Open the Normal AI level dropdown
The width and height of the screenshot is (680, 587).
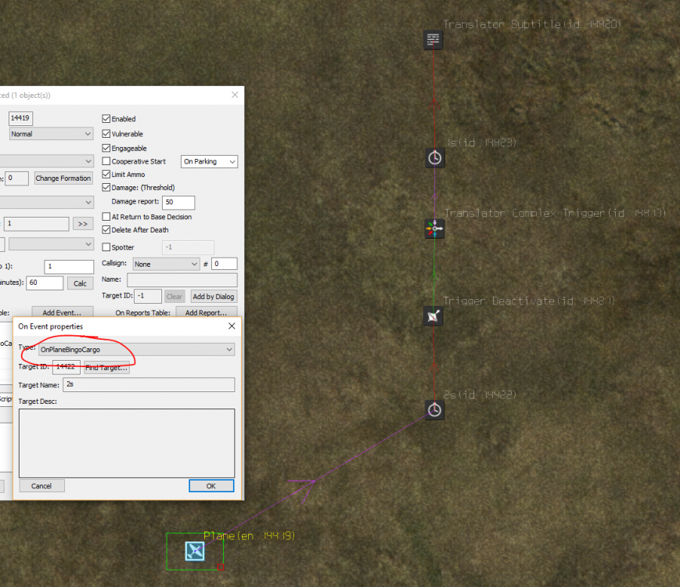52,134
